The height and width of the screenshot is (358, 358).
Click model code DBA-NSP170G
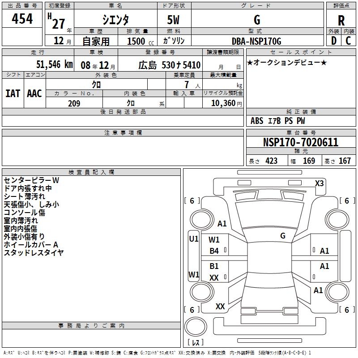256,41
